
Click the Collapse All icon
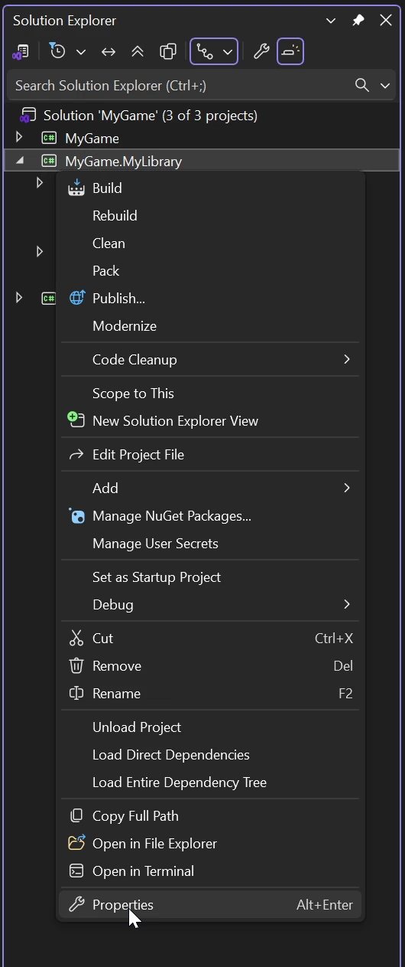pos(138,51)
